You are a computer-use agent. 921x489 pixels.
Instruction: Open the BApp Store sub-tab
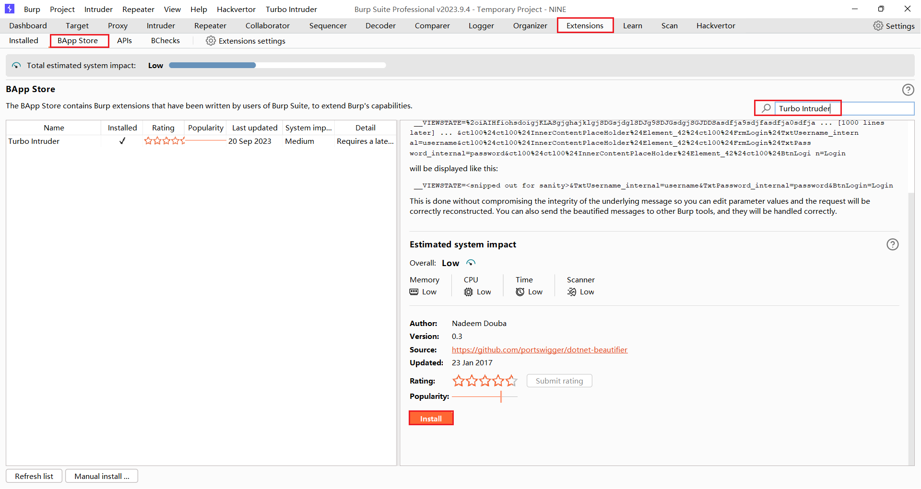pyautogui.click(x=78, y=41)
